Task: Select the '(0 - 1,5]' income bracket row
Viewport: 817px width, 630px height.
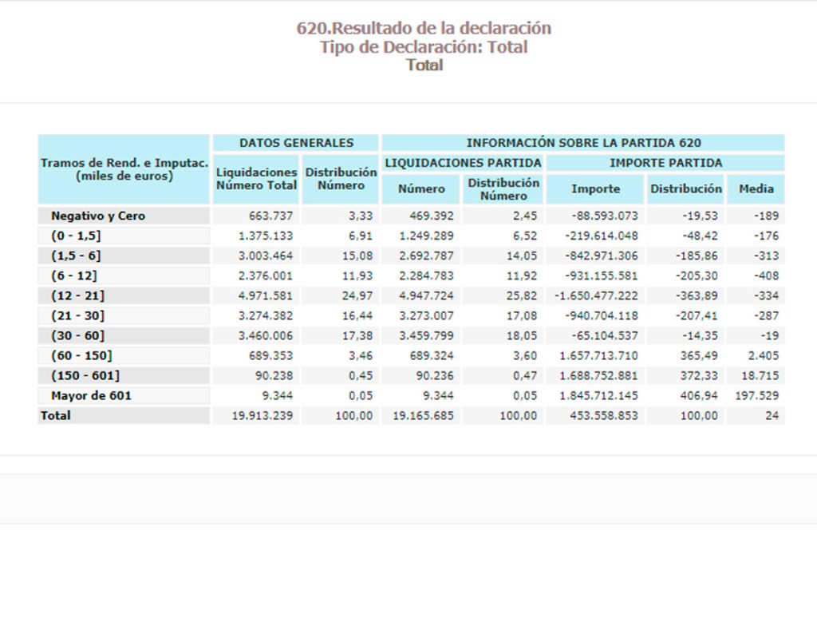Action: pos(76,236)
